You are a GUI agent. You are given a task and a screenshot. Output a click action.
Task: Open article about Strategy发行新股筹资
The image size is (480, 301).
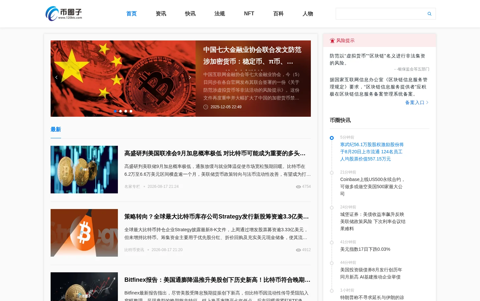(x=216, y=217)
